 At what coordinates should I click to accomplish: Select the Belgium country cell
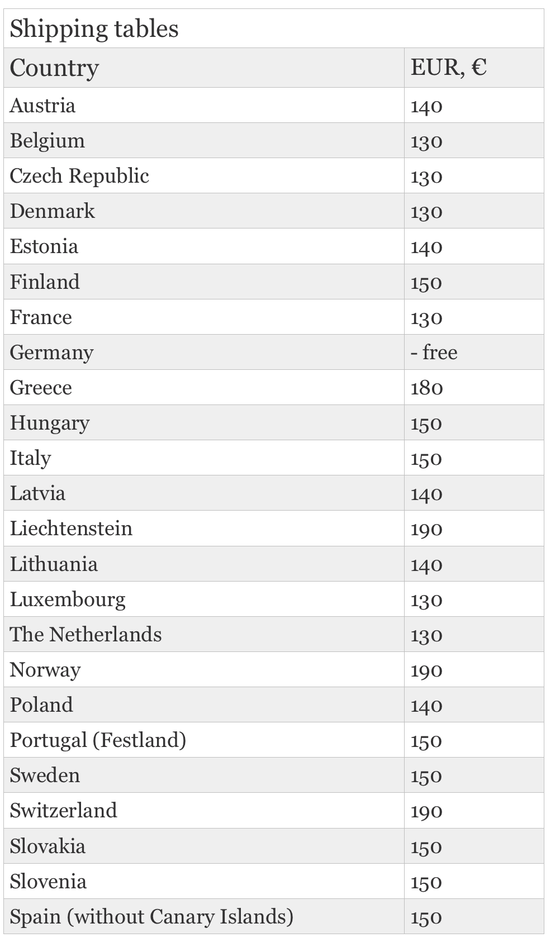tap(204, 140)
